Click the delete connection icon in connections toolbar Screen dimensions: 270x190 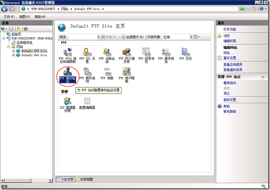26,29
